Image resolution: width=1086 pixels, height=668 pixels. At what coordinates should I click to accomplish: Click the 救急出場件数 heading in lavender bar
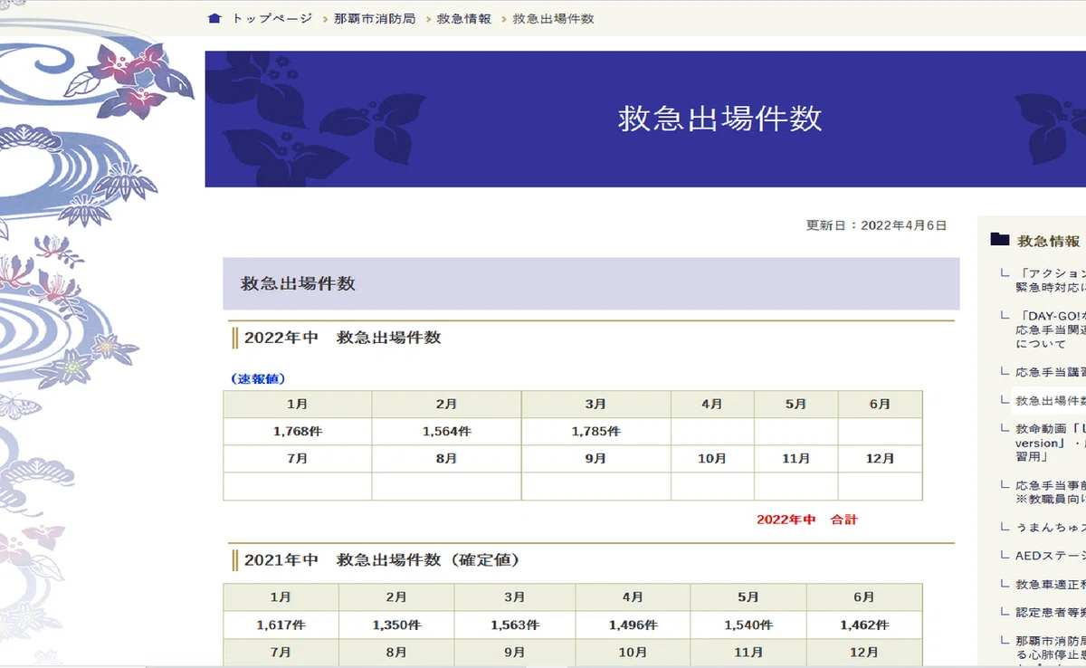[x=298, y=283]
